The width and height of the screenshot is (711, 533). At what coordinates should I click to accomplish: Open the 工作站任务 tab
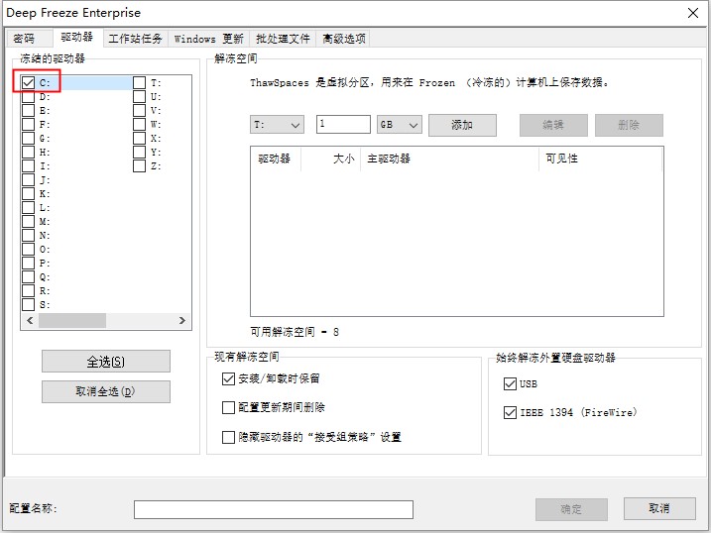coord(135,39)
